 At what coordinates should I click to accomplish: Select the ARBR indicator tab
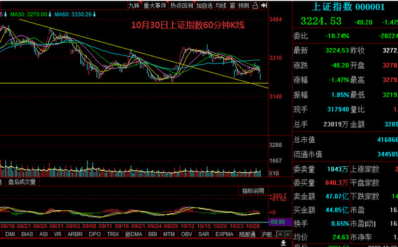pyautogui.click(x=75, y=234)
